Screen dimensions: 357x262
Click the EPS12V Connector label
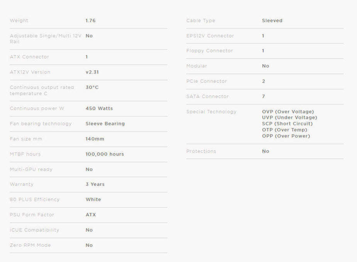(210, 36)
